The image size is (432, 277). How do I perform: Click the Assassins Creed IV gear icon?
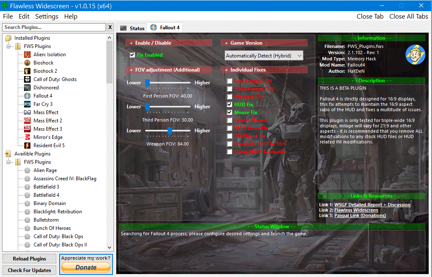(27, 179)
